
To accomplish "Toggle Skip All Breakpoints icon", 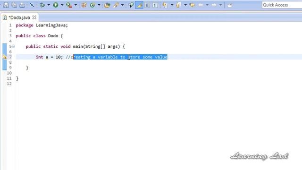I will click(x=32, y=5).
